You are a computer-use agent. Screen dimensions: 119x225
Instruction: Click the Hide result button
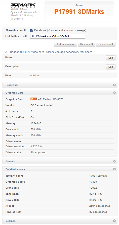pyautogui.click(x=87, y=44)
